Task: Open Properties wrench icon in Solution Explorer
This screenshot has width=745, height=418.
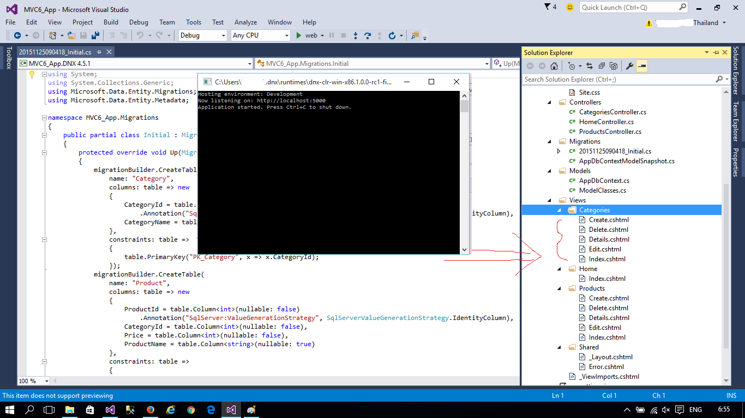Action: point(629,66)
